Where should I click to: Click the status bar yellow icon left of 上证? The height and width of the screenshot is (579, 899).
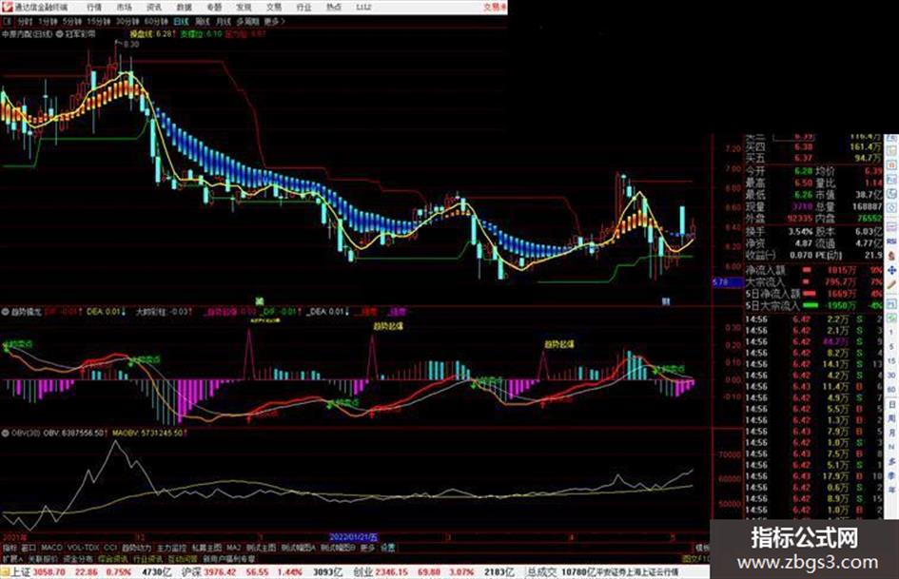(5, 572)
